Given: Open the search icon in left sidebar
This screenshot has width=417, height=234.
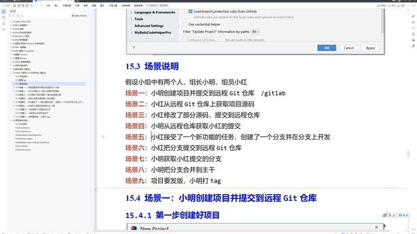Looking at the screenshot, I should [x=3, y=30].
